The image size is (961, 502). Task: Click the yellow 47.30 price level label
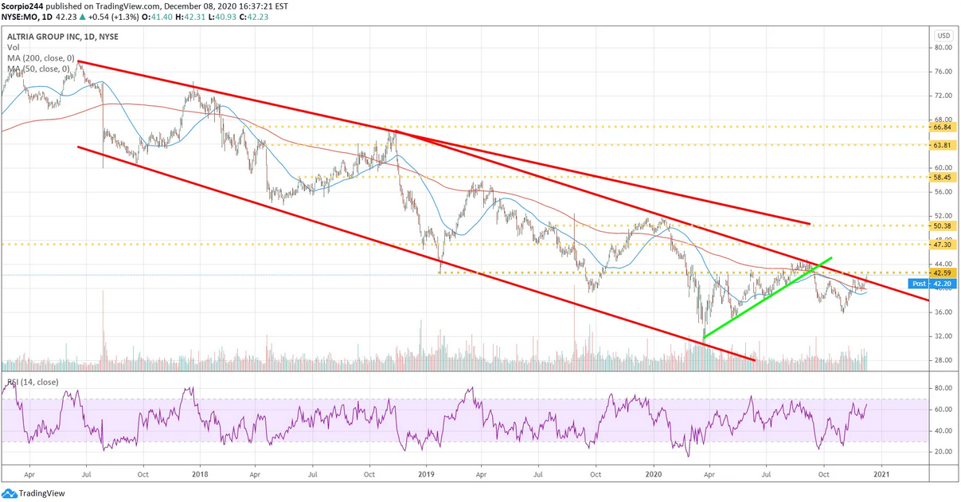tap(943, 245)
